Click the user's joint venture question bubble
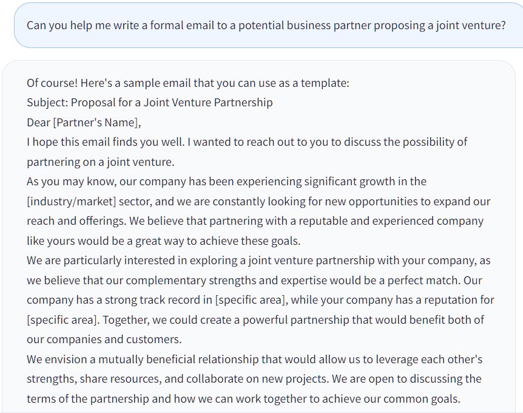The image size is (523, 413). pyautogui.click(x=266, y=26)
